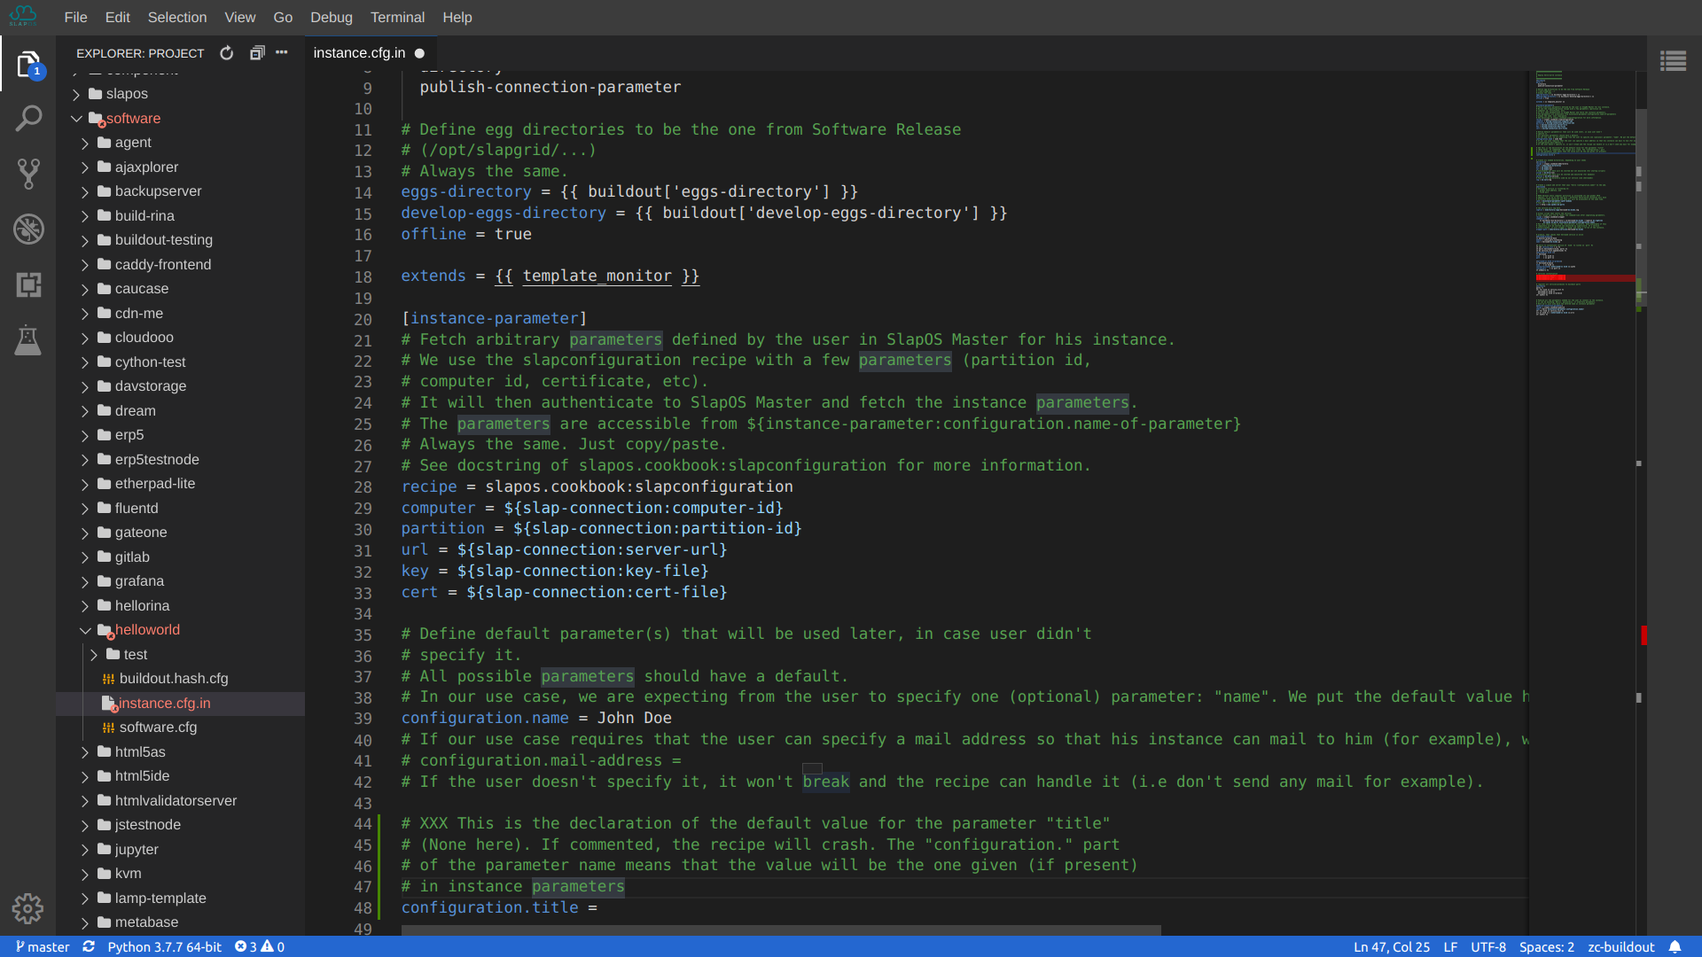1702x957 pixels.
Task: Open the Terminal menu
Action: (397, 17)
